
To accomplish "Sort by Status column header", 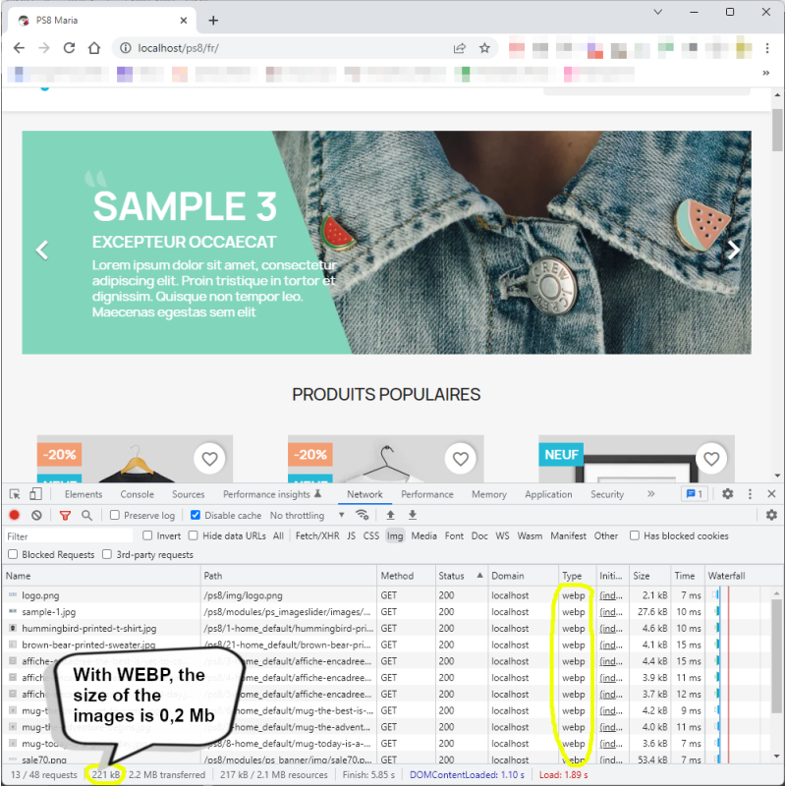I will click(461, 576).
